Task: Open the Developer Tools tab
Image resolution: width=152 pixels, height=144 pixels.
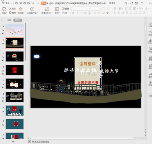Action: pos(93,3)
